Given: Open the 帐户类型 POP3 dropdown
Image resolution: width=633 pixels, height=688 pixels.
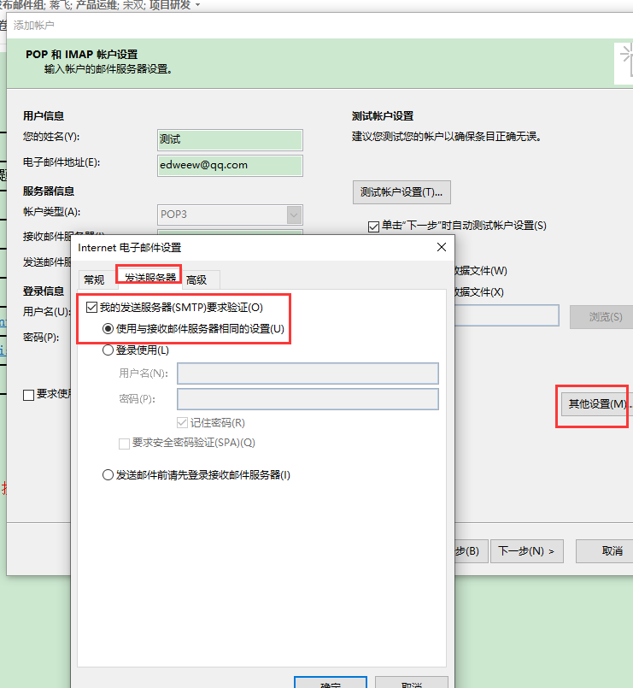Looking at the screenshot, I should coord(294,215).
